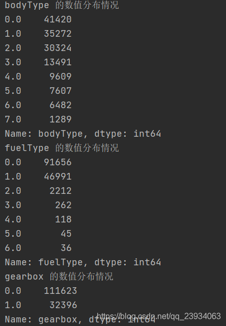Click the bodyType value 35272

[x=58, y=34]
